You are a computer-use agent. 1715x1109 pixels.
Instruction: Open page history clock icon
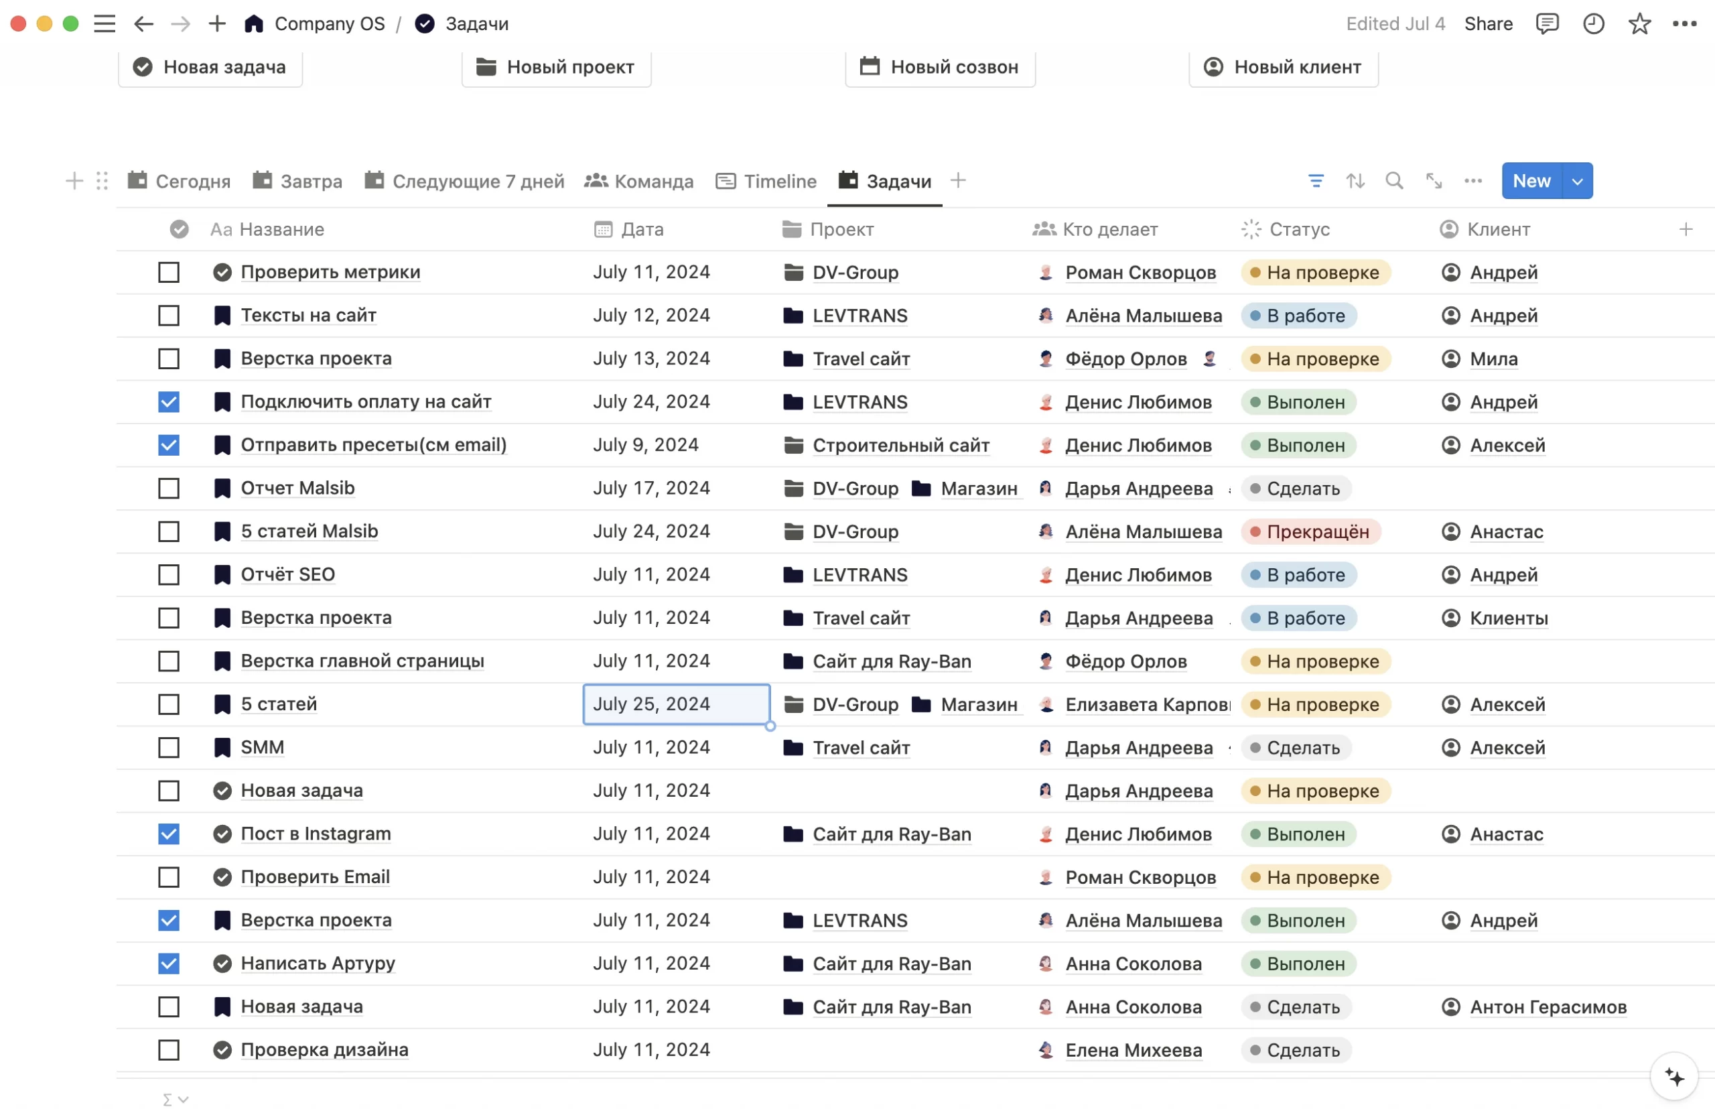[x=1593, y=23]
